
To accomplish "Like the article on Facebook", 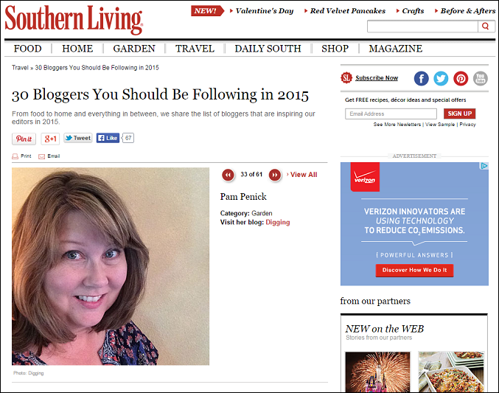I will [108, 138].
